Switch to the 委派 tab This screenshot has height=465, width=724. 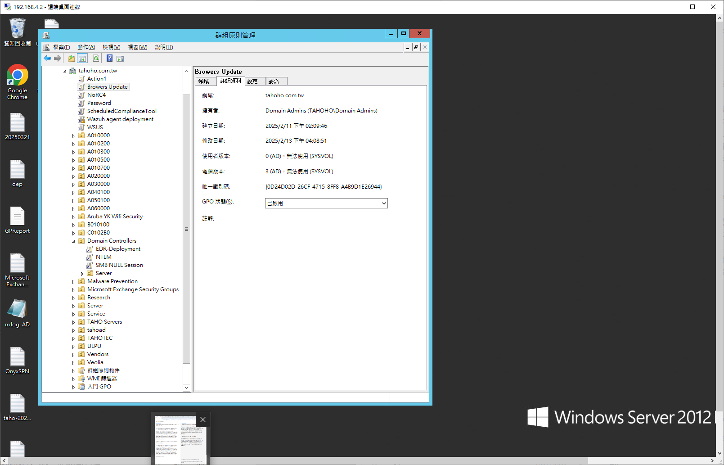274,81
